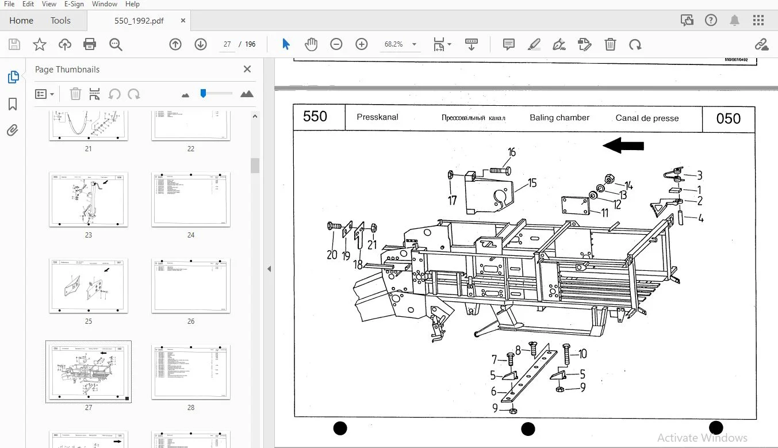
Task: Open the sign document pen tool
Action: tap(559, 44)
